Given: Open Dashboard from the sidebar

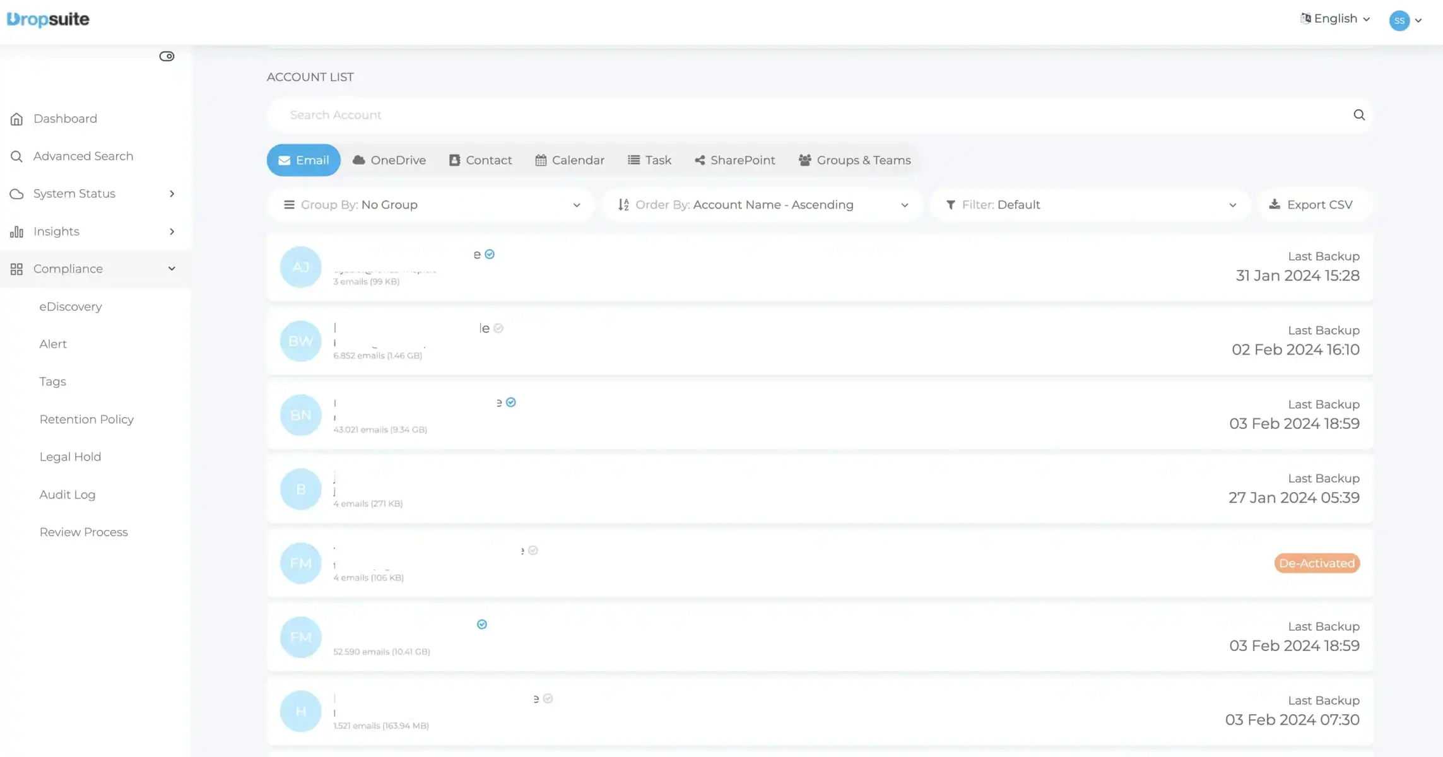Looking at the screenshot, I should tap(64, 119).
